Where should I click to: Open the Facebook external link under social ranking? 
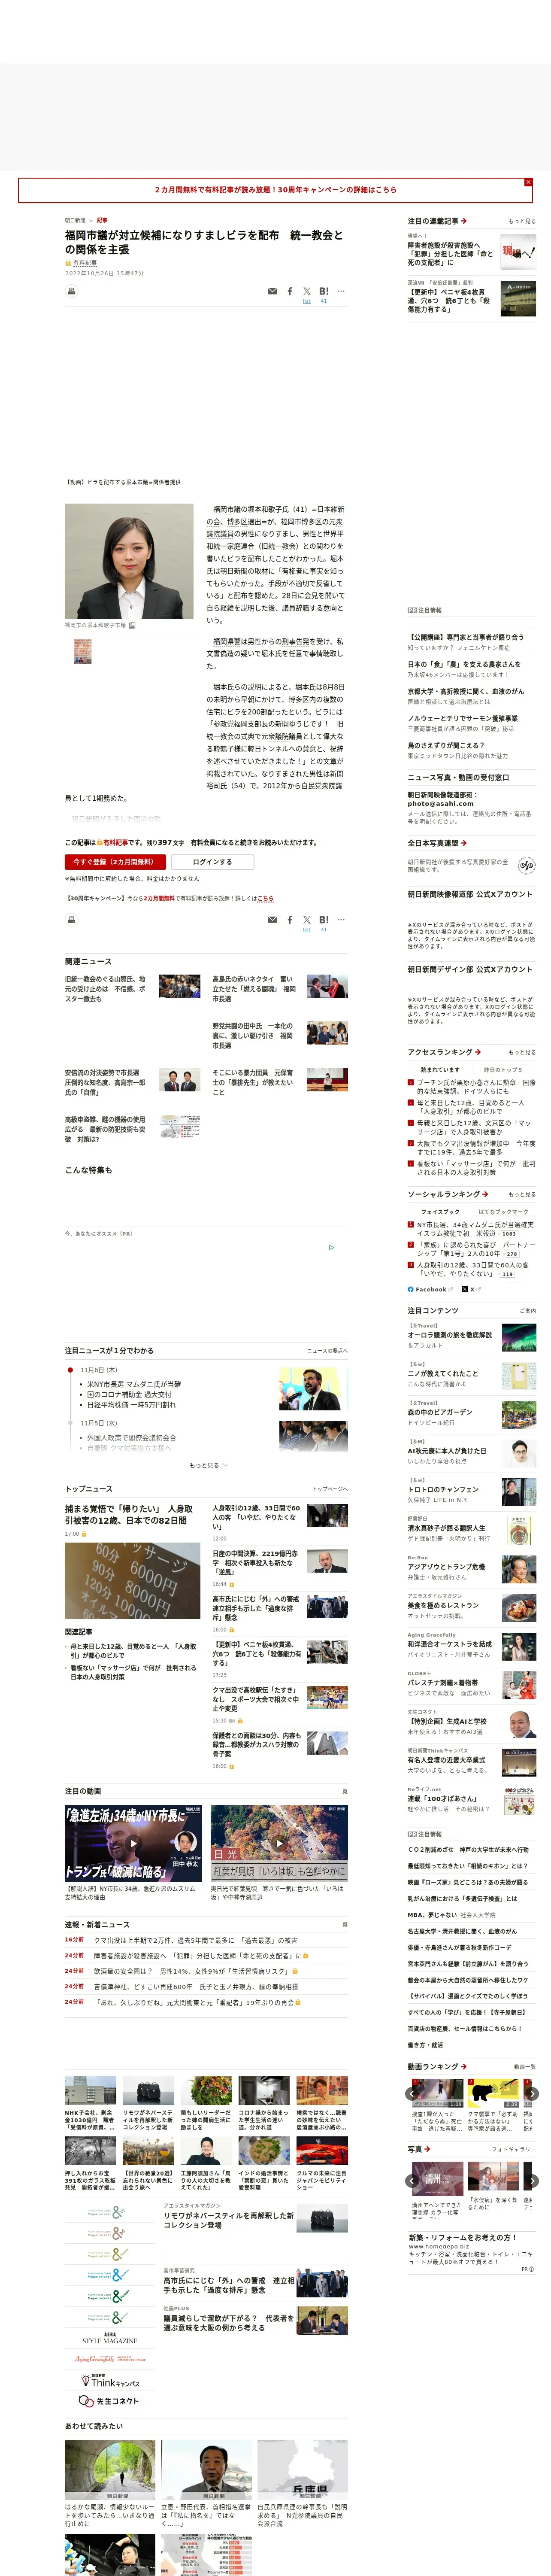pos(431,1290)
